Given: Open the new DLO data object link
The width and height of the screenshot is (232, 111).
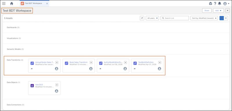Looking at the screenshot, I should click(39, 85).
